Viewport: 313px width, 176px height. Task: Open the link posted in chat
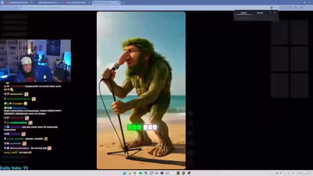[x=33, y=112]
